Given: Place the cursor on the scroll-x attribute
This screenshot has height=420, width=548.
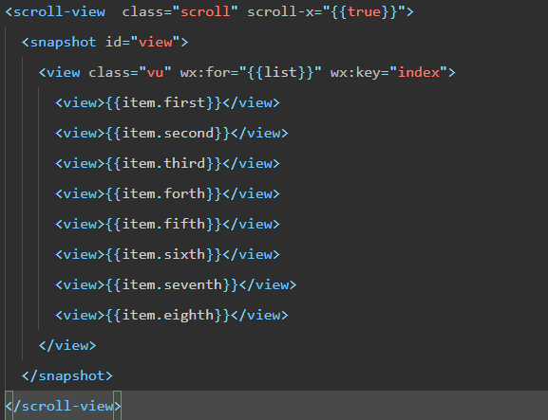Looking at the screenshot, I should pyautogui.click(x=280, y=12).
